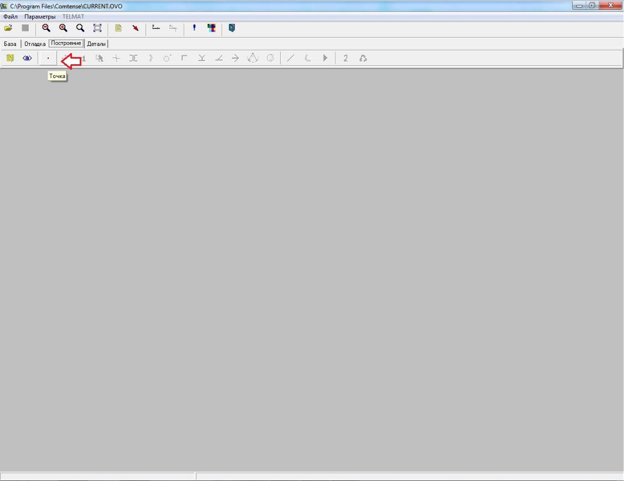Click the grayed angle tool icon
The width and height of the screenshot is (624, 481).
tap(219, 59)
